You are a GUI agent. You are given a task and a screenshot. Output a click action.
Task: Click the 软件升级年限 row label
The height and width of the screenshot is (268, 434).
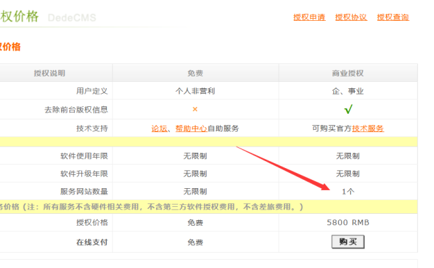click(x=84, y=174)
